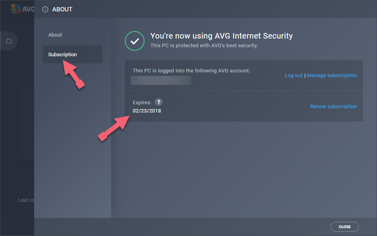Click the ABOUT dialog title text
Viewport: 377px width, 236px height.
(62, 9)
